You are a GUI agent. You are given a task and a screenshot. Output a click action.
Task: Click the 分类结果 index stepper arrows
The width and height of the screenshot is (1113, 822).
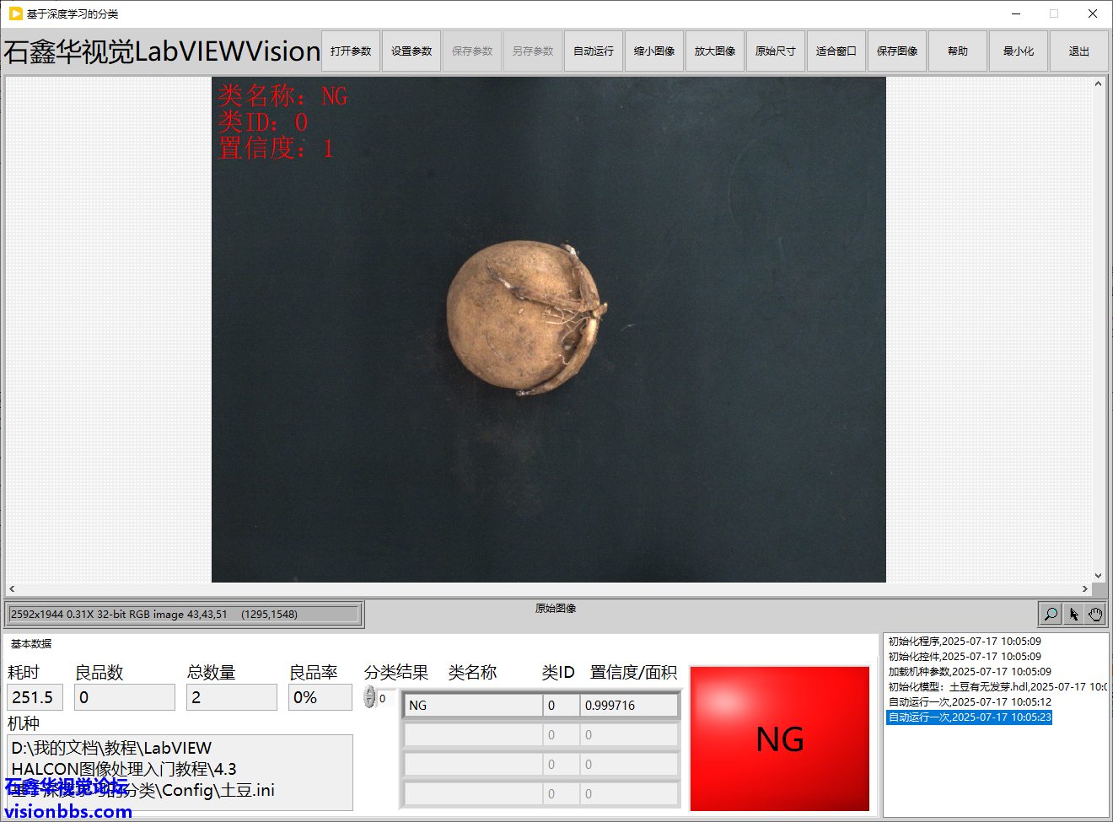point(369,697)
